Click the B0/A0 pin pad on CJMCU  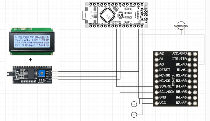click(189, 65)
